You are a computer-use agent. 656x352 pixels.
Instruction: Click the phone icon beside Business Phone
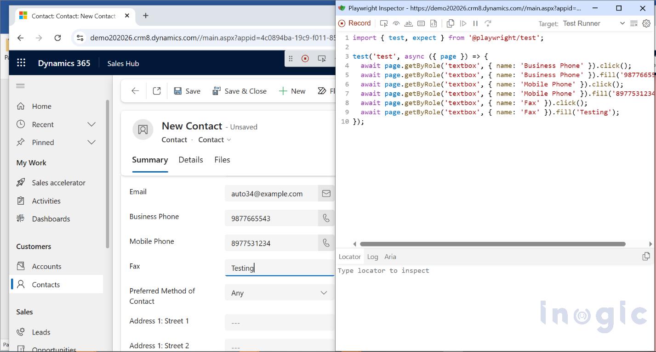pyautogui.click(x=326, y=218)
